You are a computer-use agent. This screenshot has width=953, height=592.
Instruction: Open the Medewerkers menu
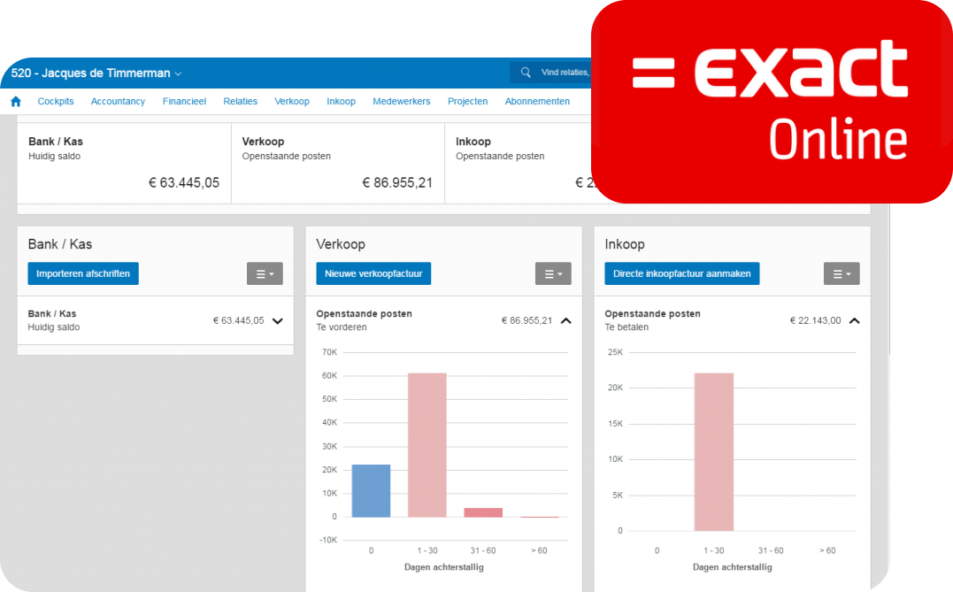pos(401,102)
